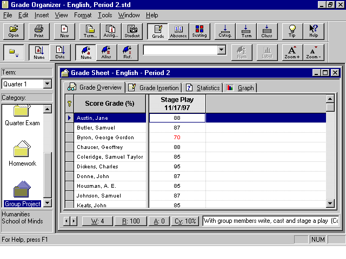Click the W: 4 weight button
Screen dimensions: 346x259
97,221
